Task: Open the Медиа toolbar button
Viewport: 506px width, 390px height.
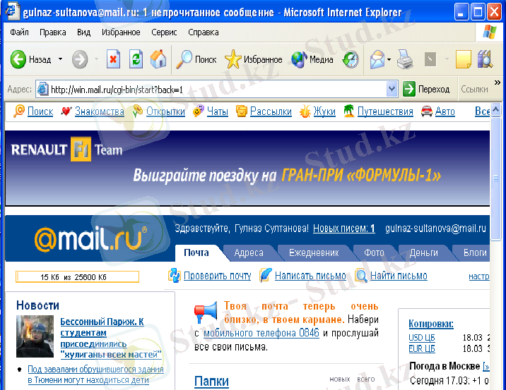Action: [x=312, y=59]
